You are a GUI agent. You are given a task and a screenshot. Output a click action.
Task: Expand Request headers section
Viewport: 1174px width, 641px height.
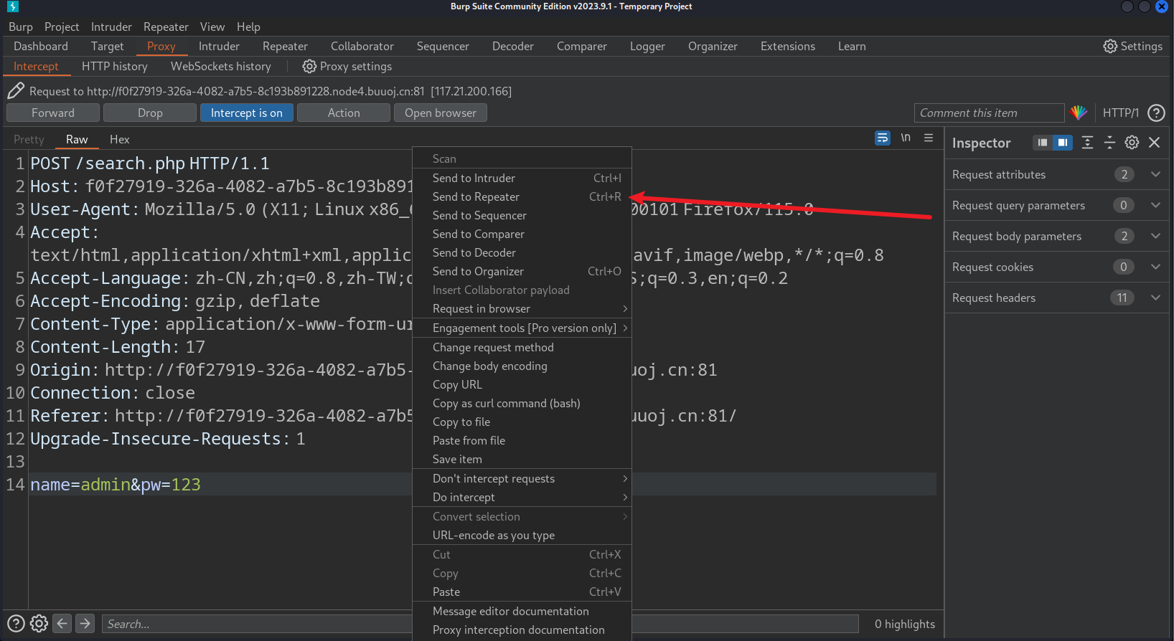(x=1056, y=298)
